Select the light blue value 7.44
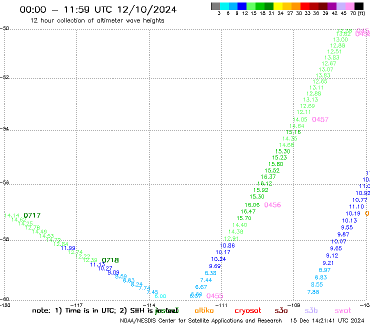This screenshot has height=325, width=370. pyautogui.click(x=206, y=280)
